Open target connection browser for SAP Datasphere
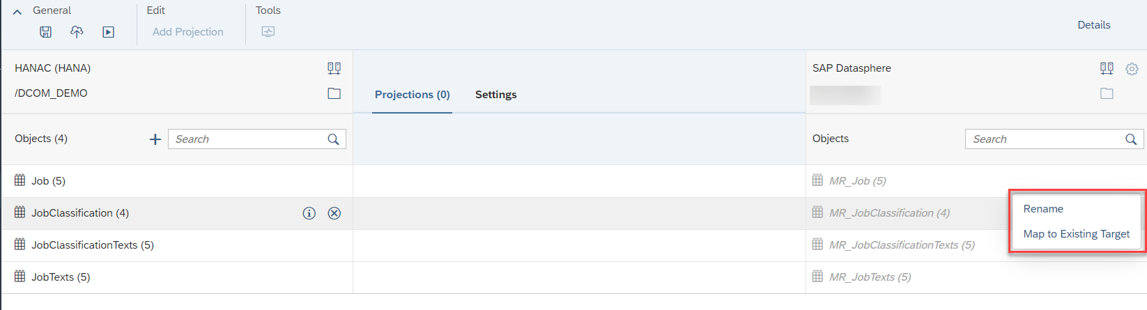This screenshot has width=1147, height=310. pos(1107,68)
